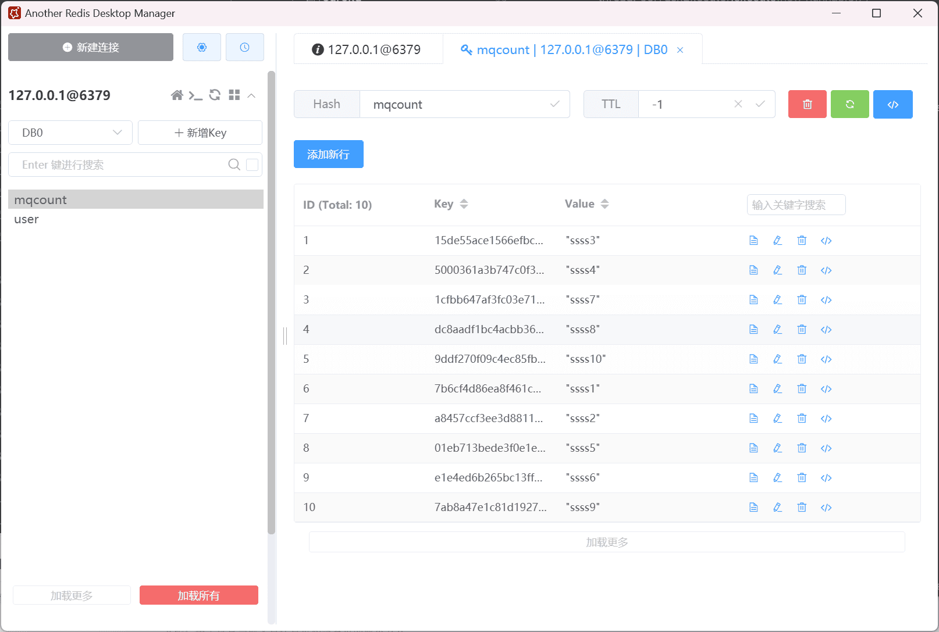Click the key cell 15de55ace1566efbc...
Viewport: 939px width, 632px height.
point(489,240)
